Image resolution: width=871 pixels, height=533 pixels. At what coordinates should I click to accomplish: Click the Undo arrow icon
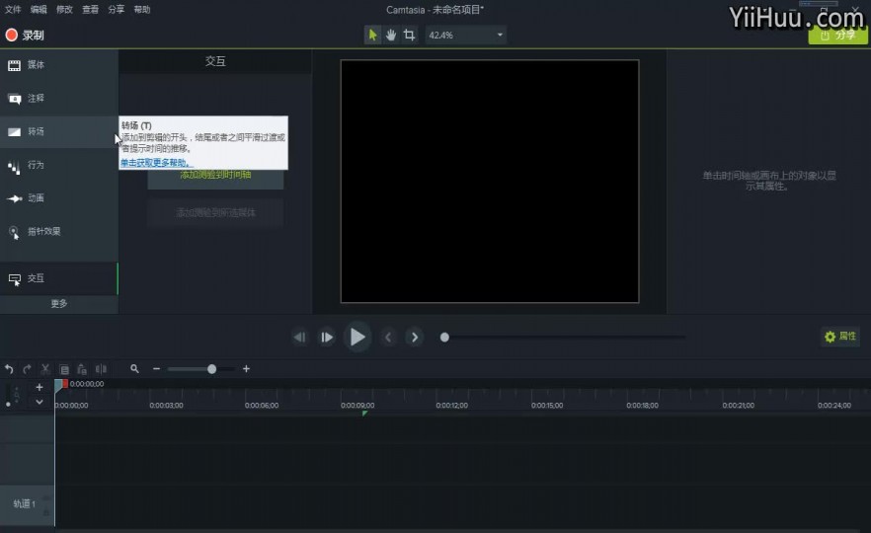click(x=9, y=369)
